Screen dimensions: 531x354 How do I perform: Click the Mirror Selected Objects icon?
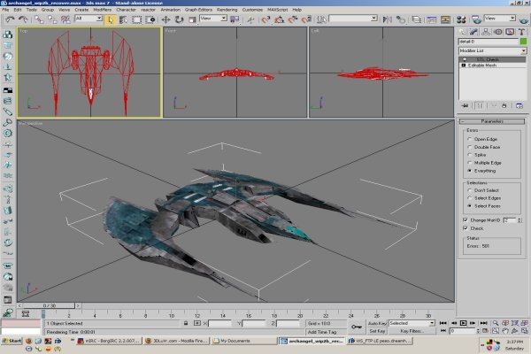pyautogui.click(x=387, y=19)
